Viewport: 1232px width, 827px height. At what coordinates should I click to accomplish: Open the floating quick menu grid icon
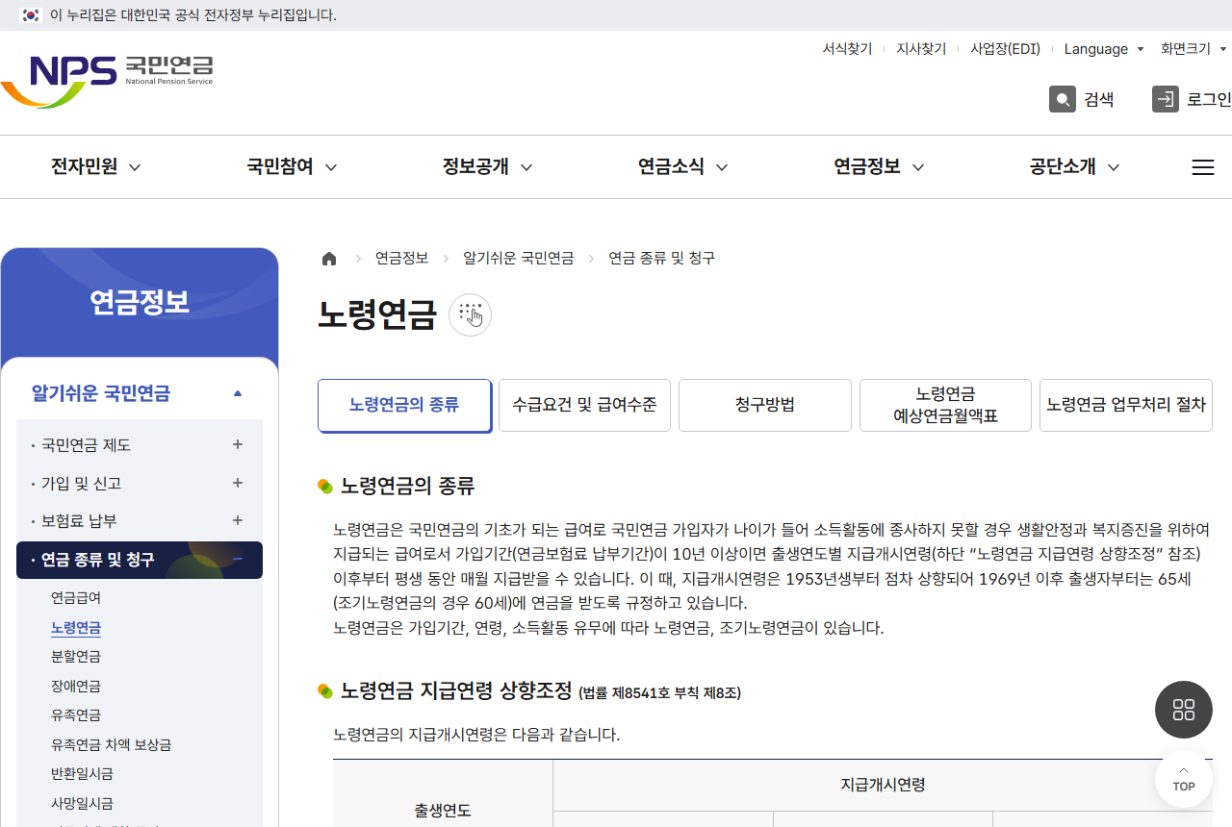coord(1184,710)
